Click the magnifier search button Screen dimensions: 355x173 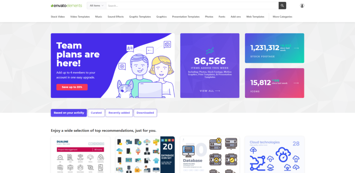(282, 6)
